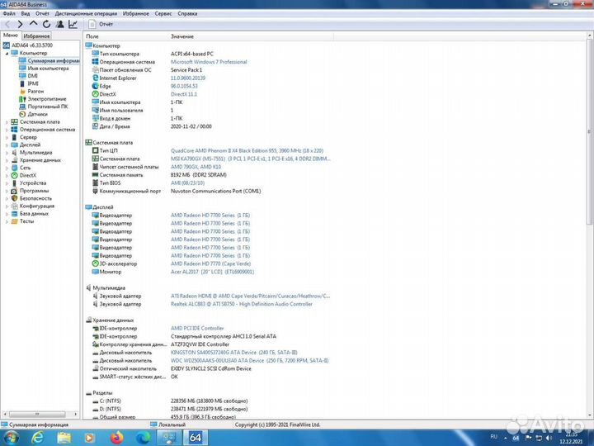Select the Имя компьютера tree item
Image resolution: width=594 pixels, height=446 pixels.
click(x=44, y=69)
